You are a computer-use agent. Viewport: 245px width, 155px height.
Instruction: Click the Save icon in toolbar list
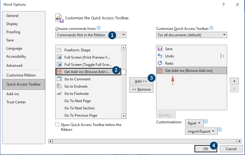(x=160, y=49)
